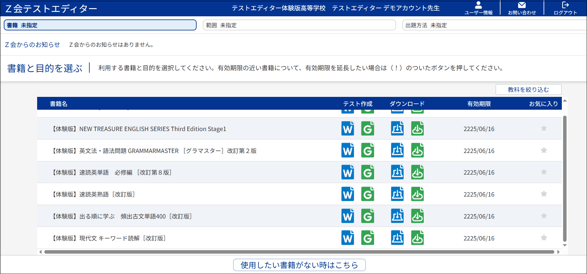The width and height of the screenshot is (587, 274).
Task: Toggle favorite star for GRAMMARMASTER
Action: pos(544,150)
